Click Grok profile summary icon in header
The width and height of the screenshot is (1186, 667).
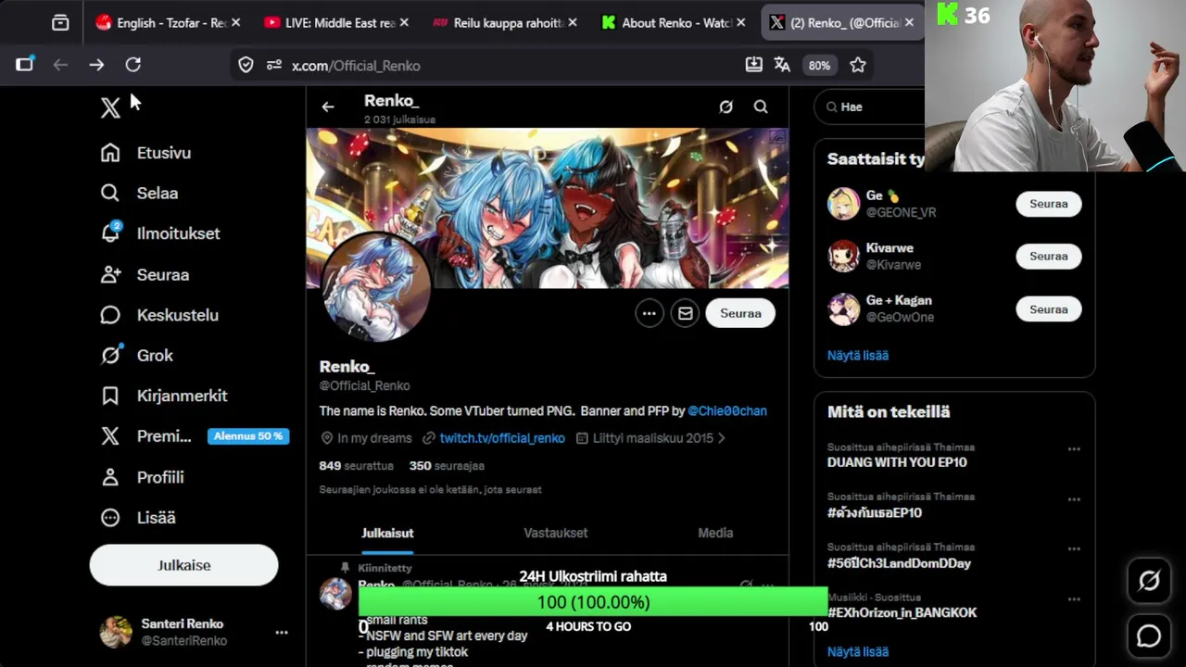[726, 107]
